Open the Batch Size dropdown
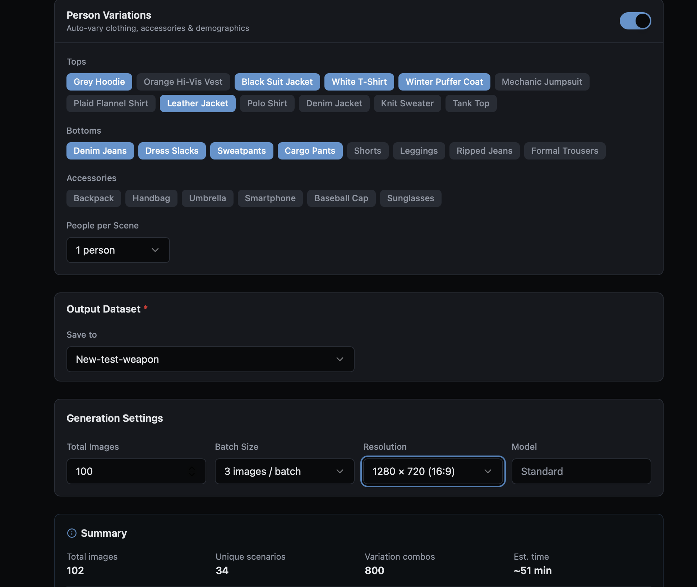Screen dimensions: 697x587 [285, 471]
